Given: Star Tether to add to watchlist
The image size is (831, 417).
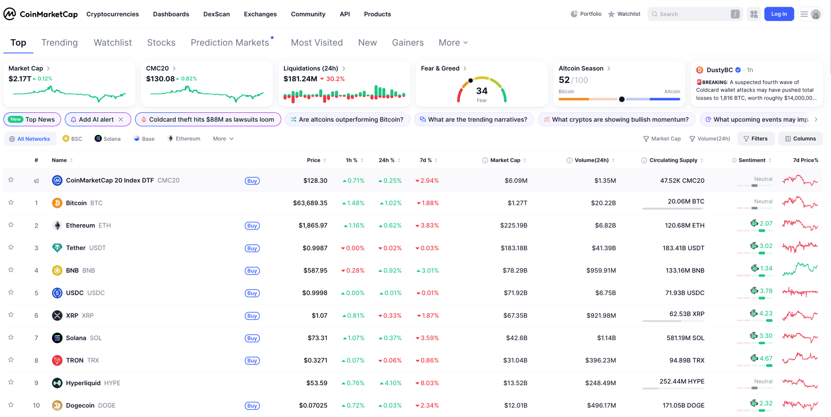Looking at the screenshot, I should [x=11, y=247].
